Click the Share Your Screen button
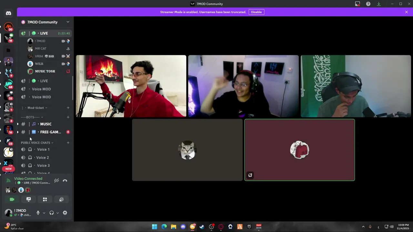413x232 pixels. [28, 199]
